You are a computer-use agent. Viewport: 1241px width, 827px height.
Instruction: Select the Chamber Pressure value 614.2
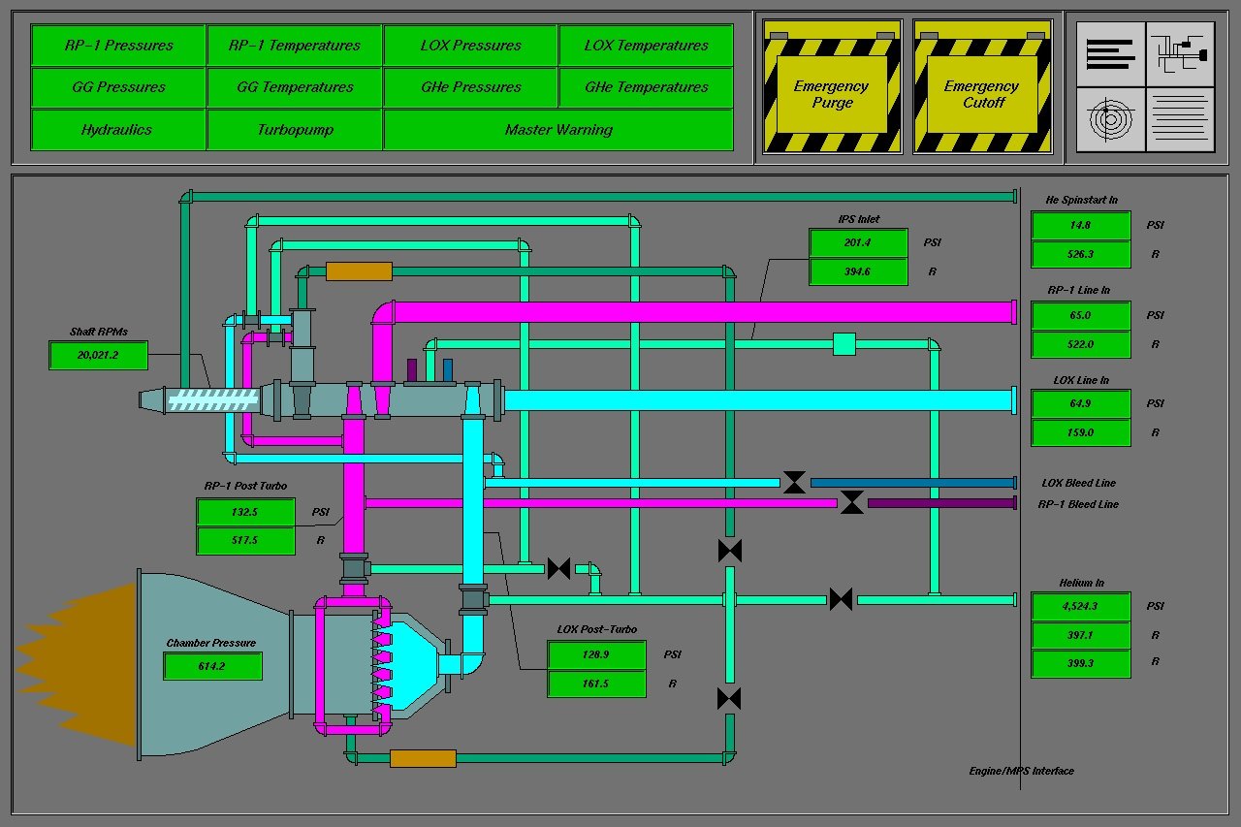click(x=213, y=666)
